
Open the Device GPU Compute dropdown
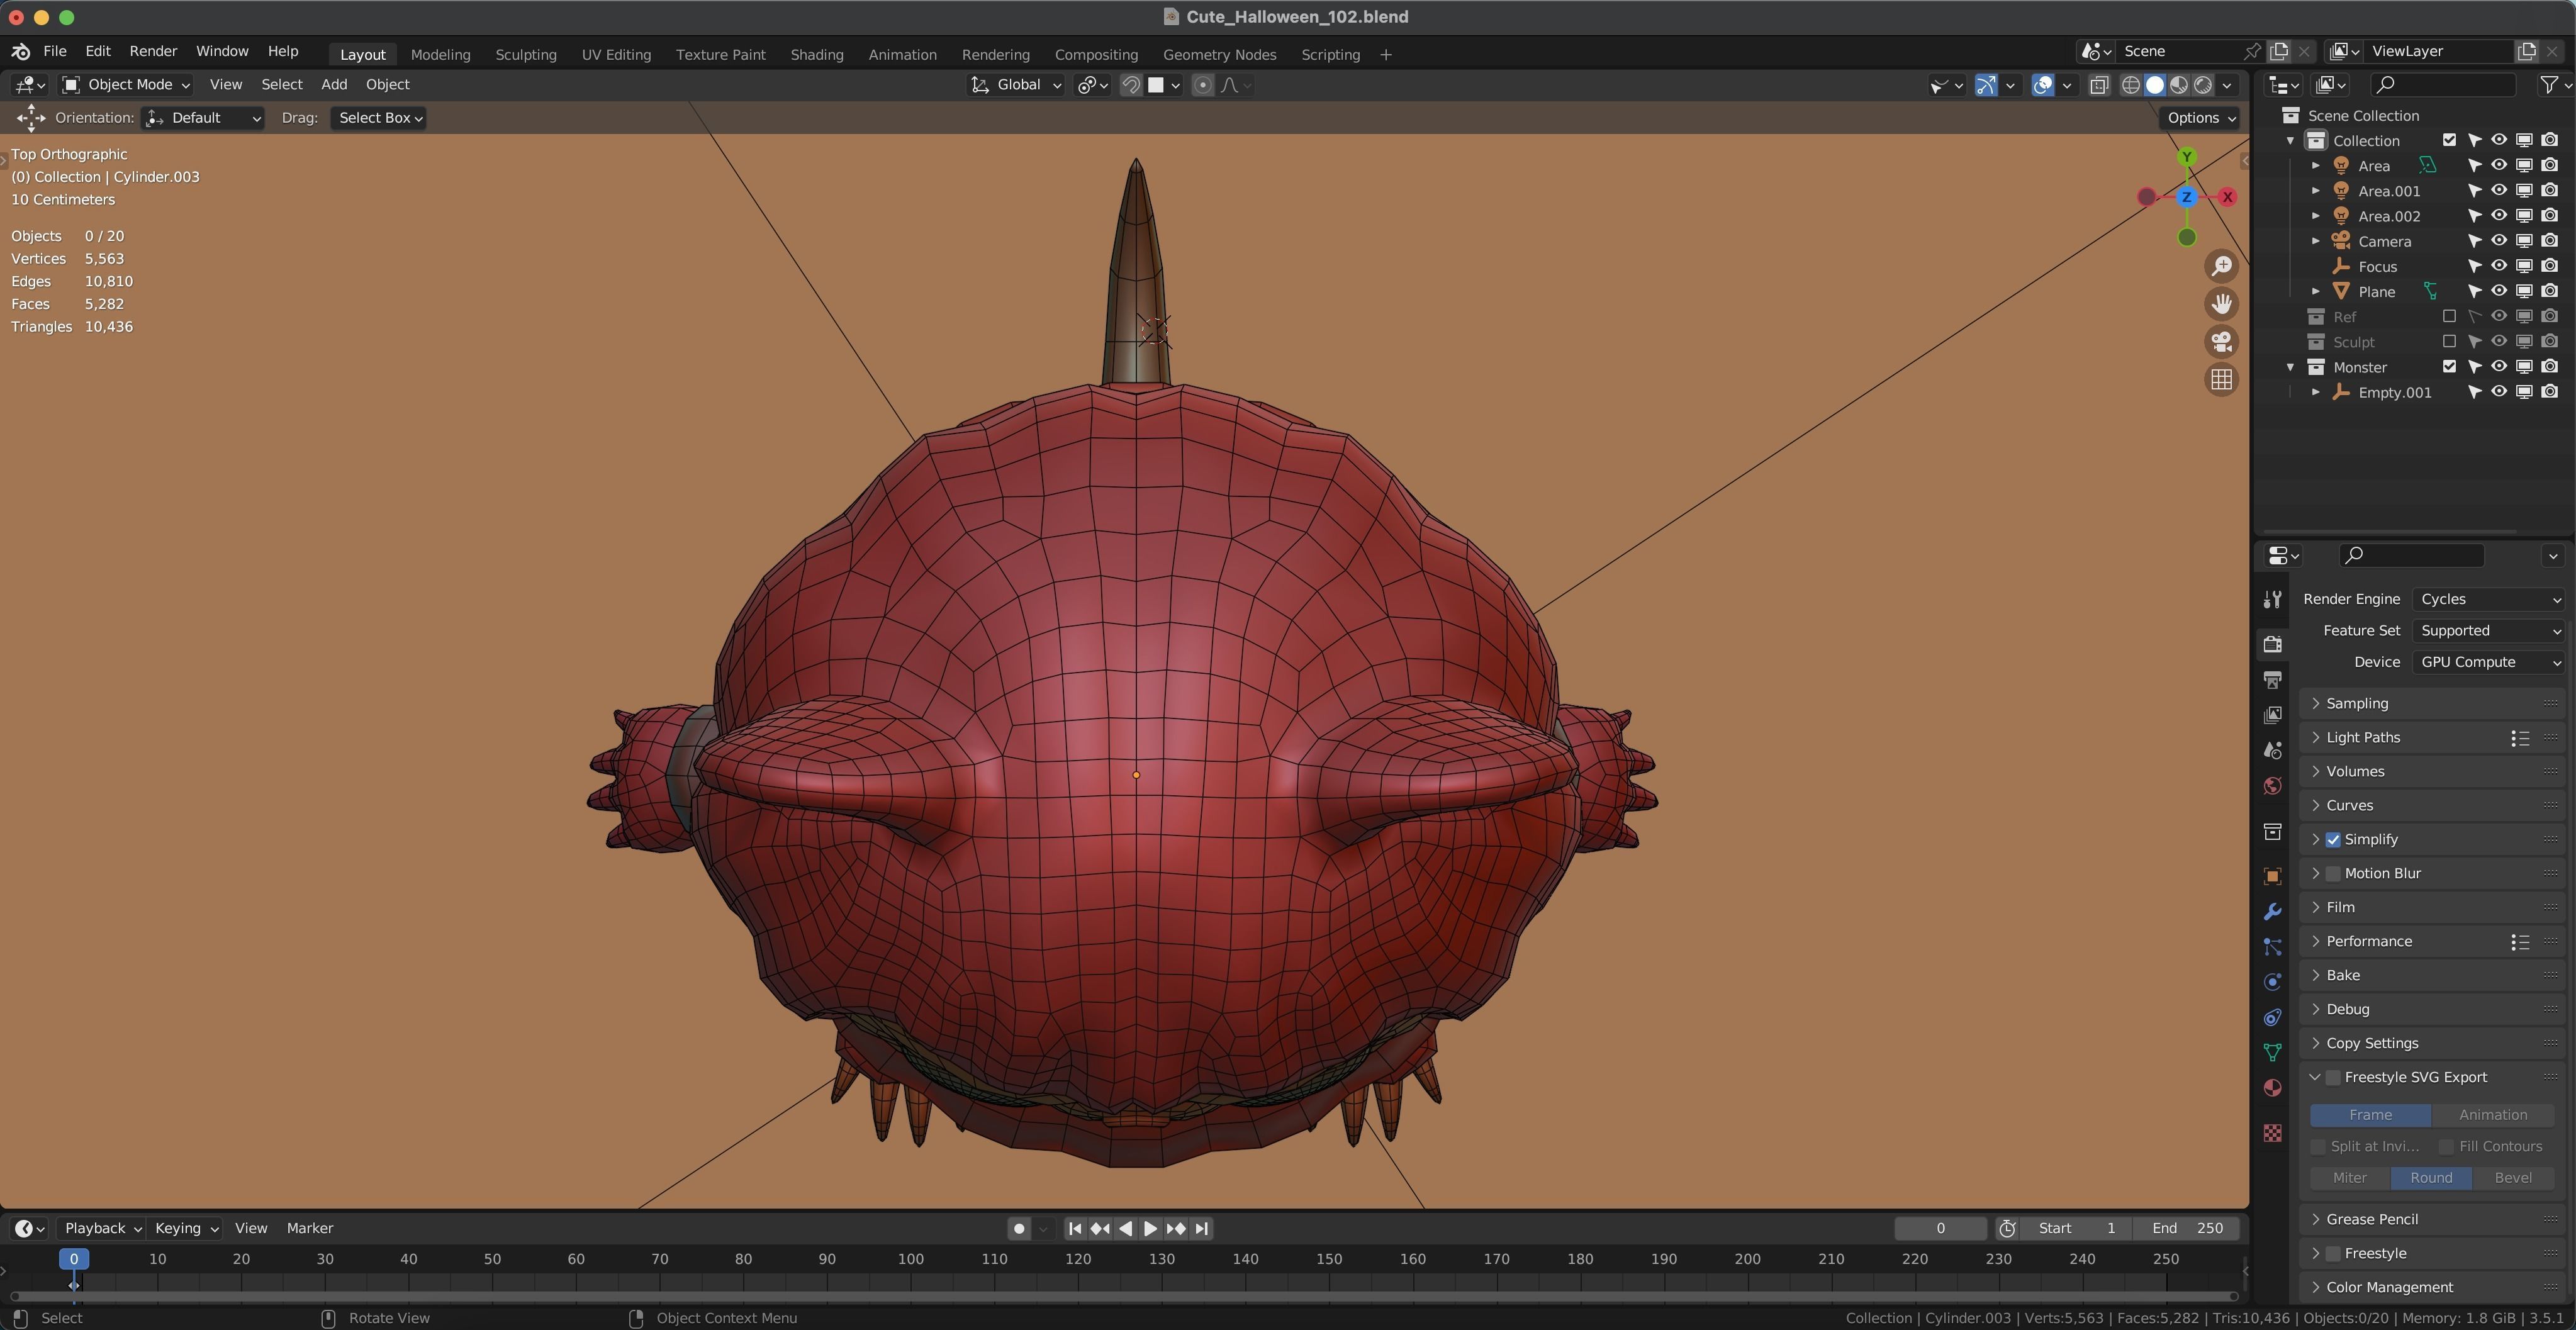(2489, 662)
